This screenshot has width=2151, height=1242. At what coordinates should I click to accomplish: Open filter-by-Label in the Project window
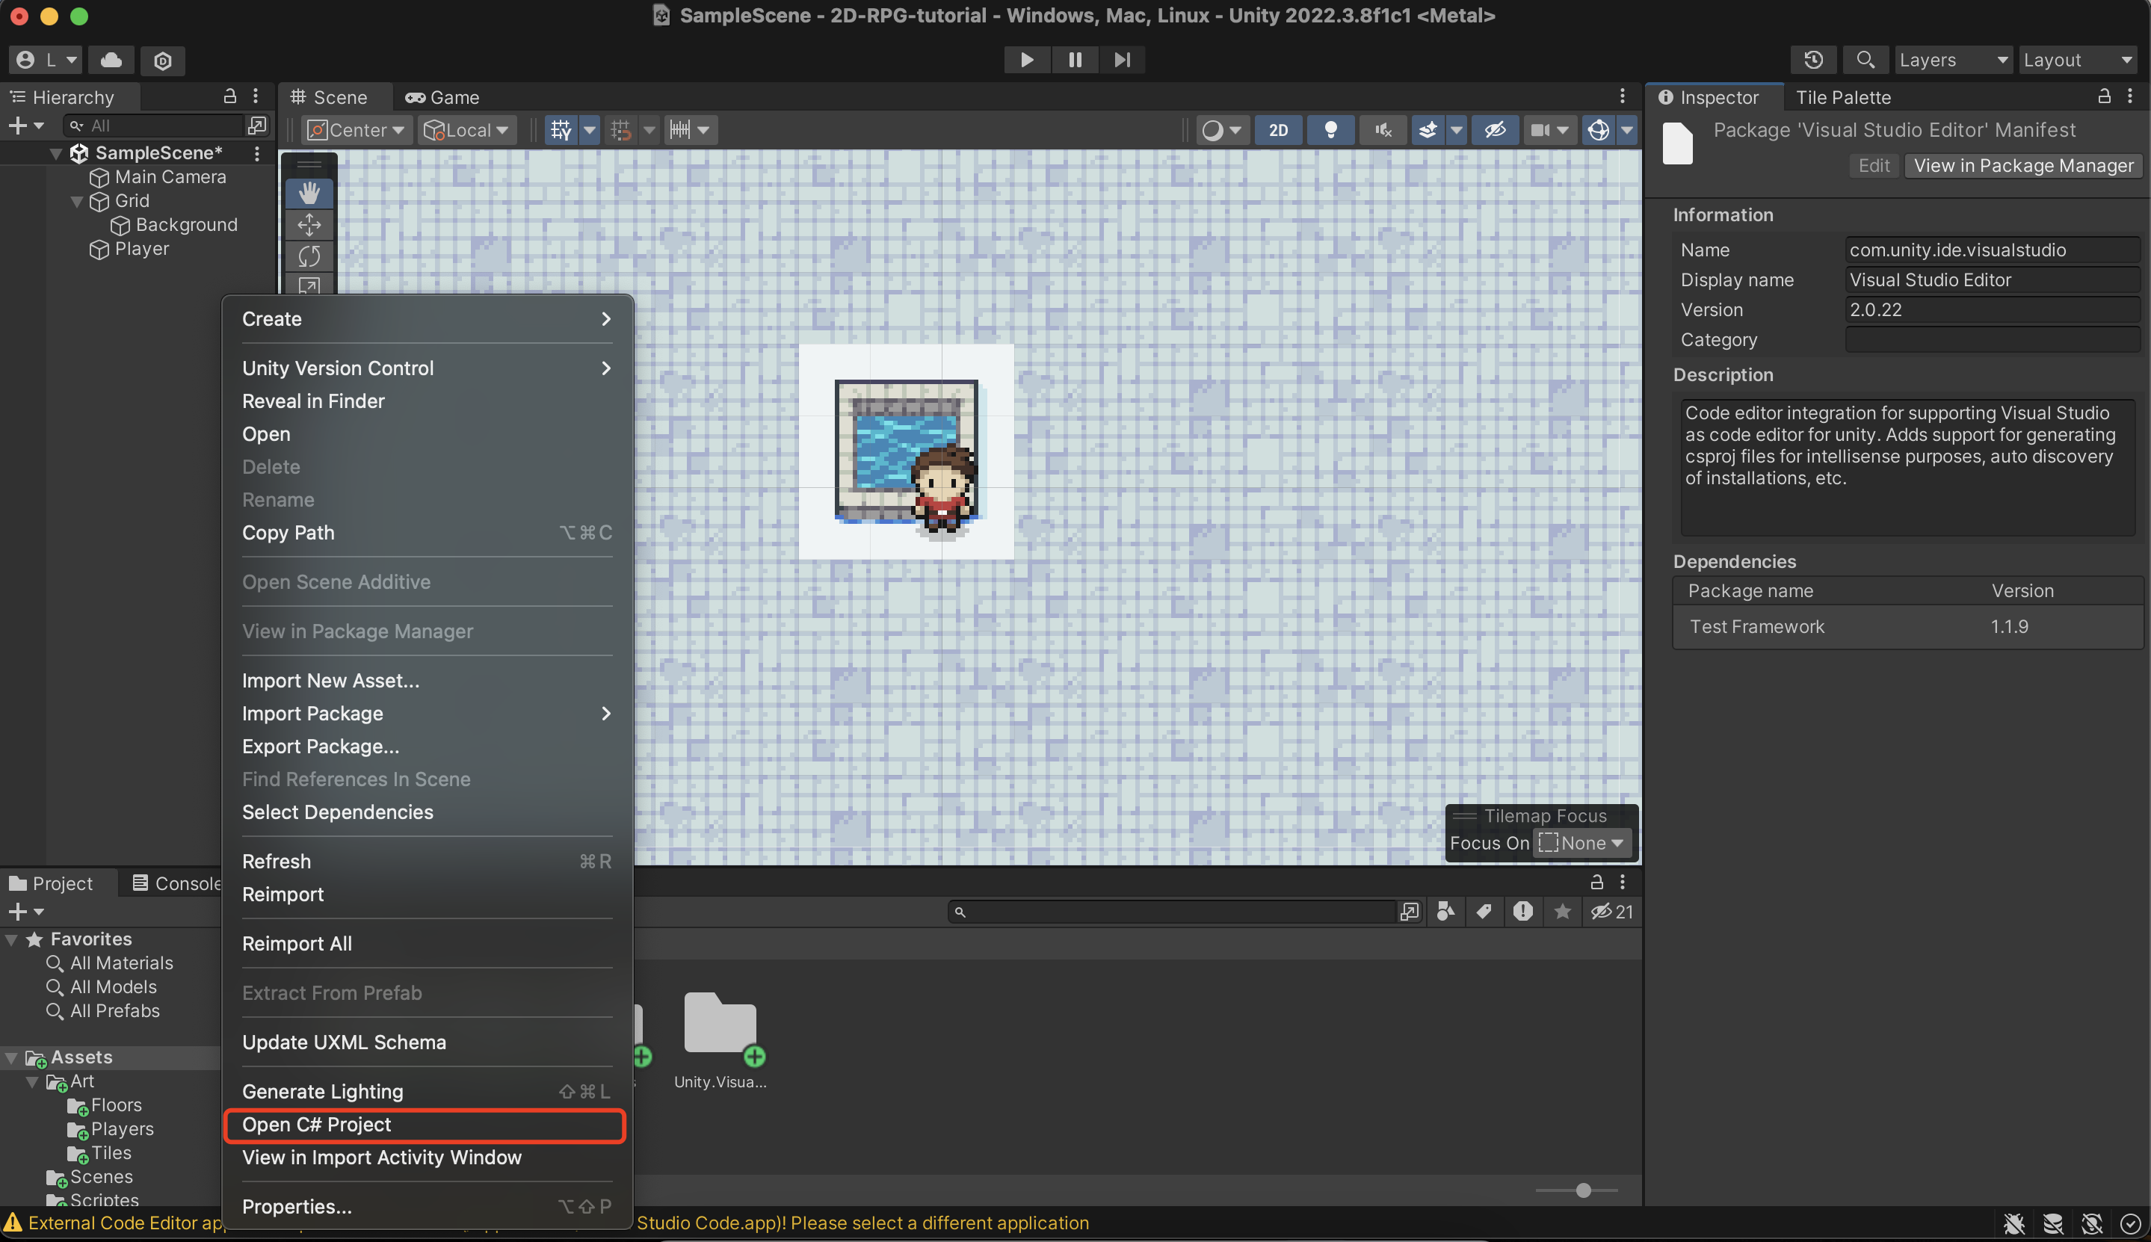[1484, 911]
